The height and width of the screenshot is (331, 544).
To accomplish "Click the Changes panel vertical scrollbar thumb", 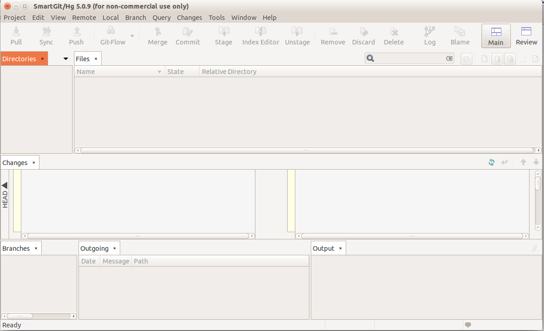I will pos(538,183).
